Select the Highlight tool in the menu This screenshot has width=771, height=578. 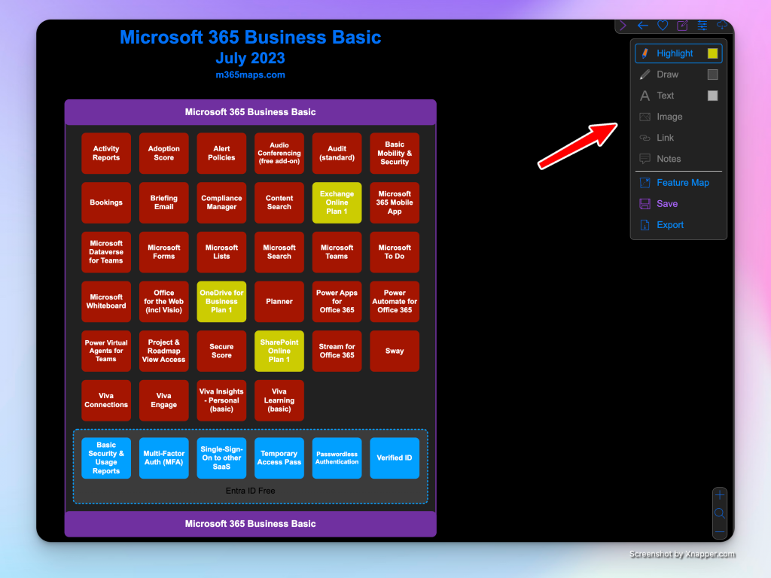click(674, 53)
